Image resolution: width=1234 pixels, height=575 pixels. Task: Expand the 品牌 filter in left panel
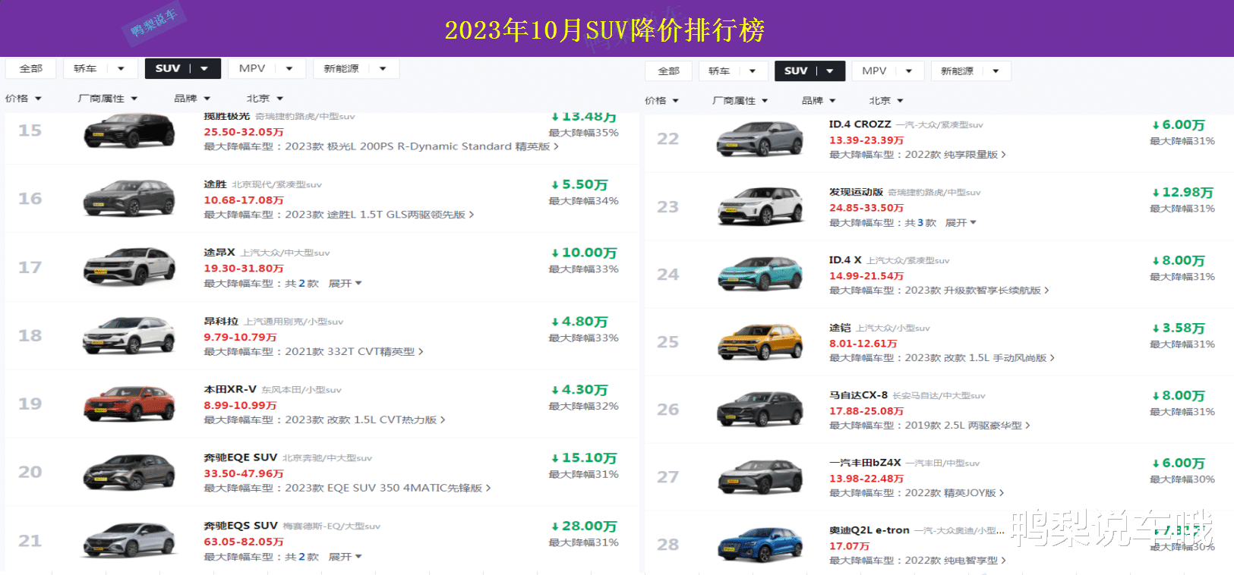192,99
